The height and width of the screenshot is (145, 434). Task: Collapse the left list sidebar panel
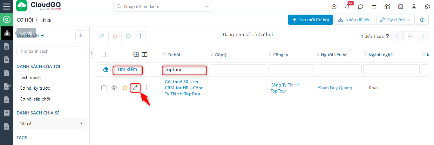92,53
